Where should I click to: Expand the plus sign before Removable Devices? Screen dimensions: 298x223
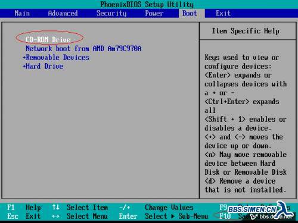(24, 58)
